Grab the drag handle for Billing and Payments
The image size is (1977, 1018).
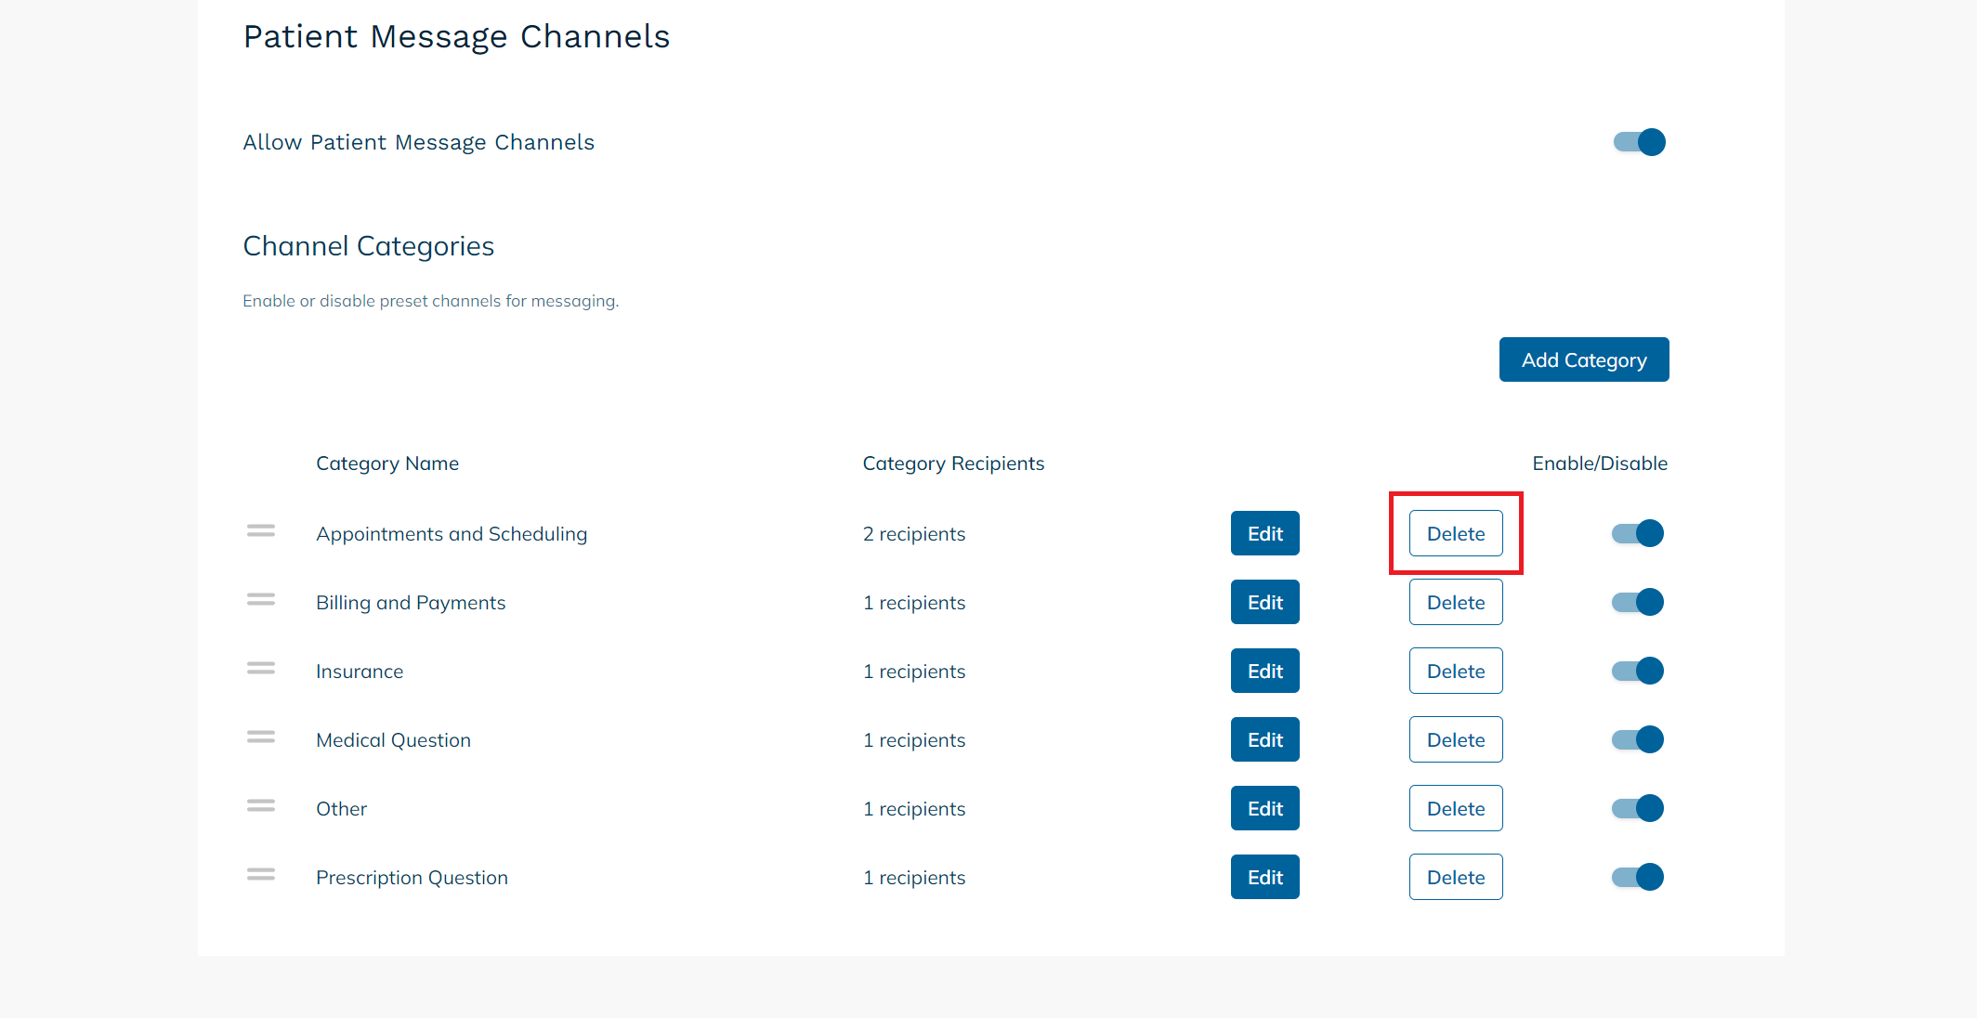[x=261, y=600]
